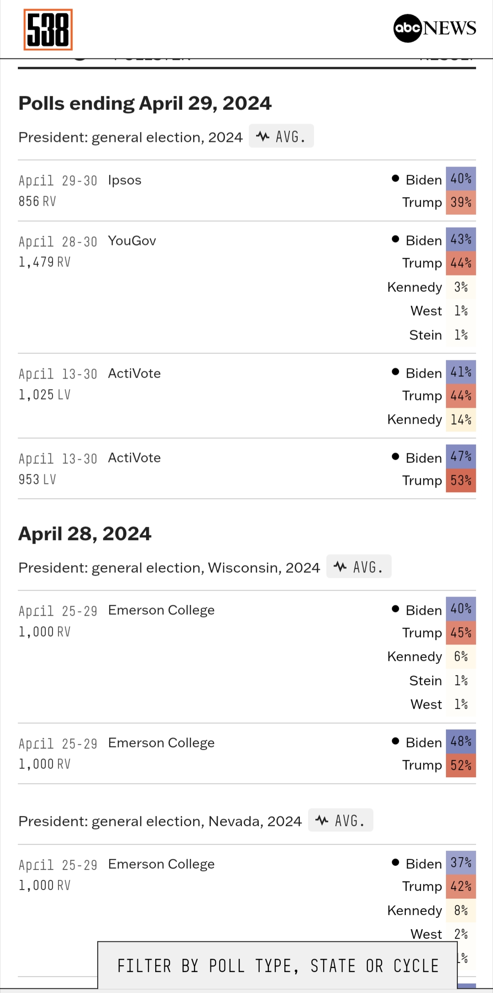Viewport: 493px width, 993px height.
Task: Open the Wisconsin Emerson College five-candidate poll
Action: coord(161,610)
